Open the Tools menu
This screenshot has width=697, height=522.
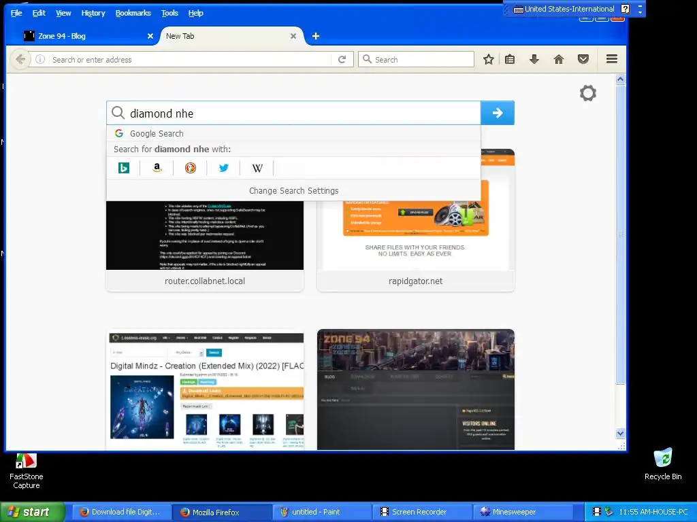click(169, 13)
